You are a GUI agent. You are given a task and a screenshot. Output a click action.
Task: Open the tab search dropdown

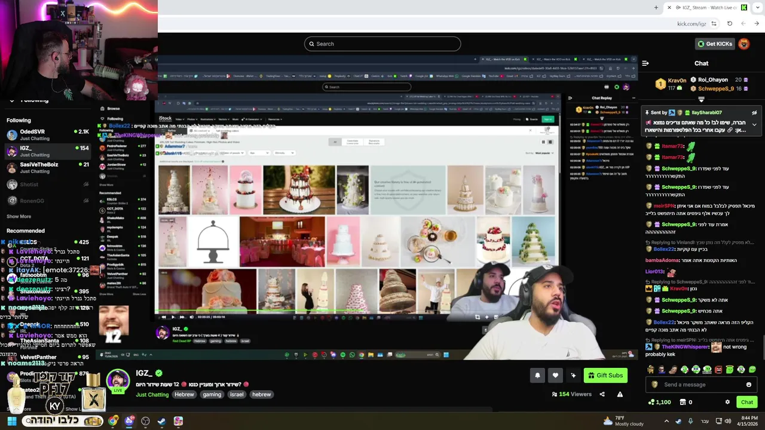757,7
